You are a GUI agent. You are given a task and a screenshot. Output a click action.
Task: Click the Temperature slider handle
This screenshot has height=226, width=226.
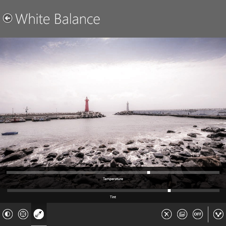149,172
